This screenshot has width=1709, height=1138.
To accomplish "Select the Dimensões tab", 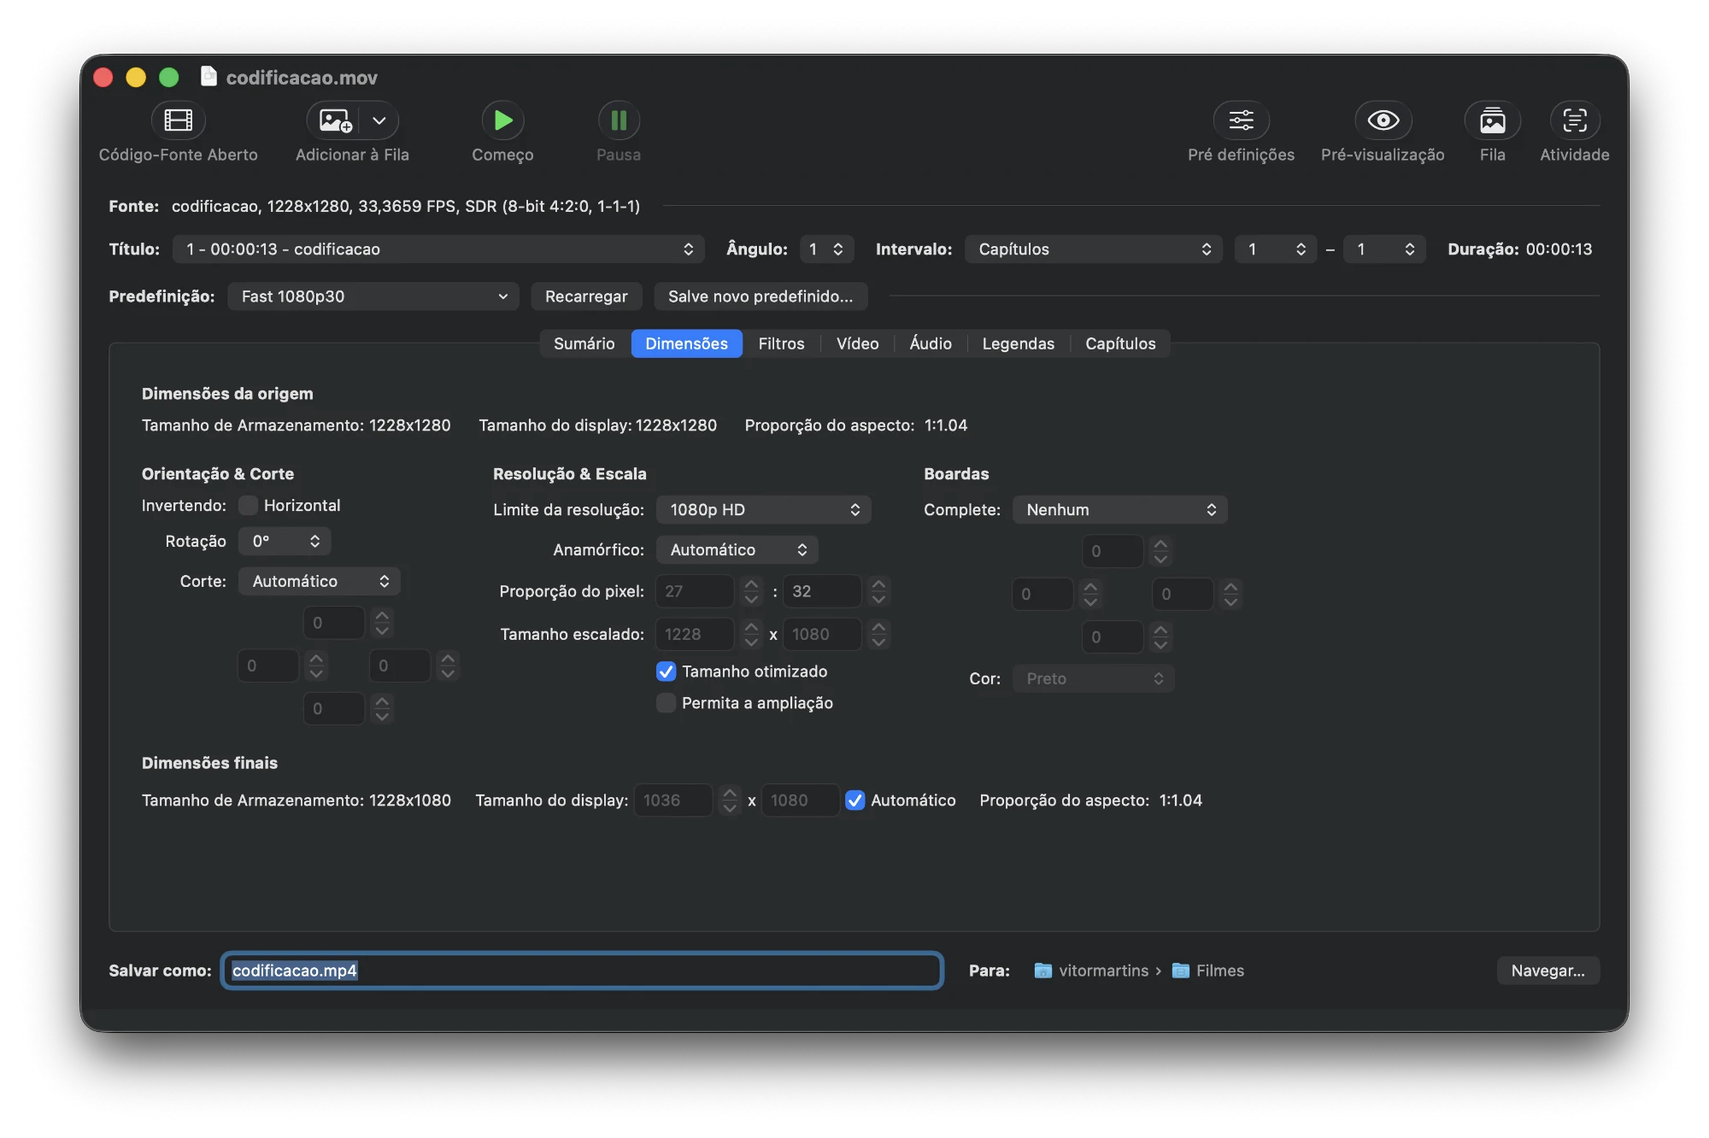I will (687, 343).
